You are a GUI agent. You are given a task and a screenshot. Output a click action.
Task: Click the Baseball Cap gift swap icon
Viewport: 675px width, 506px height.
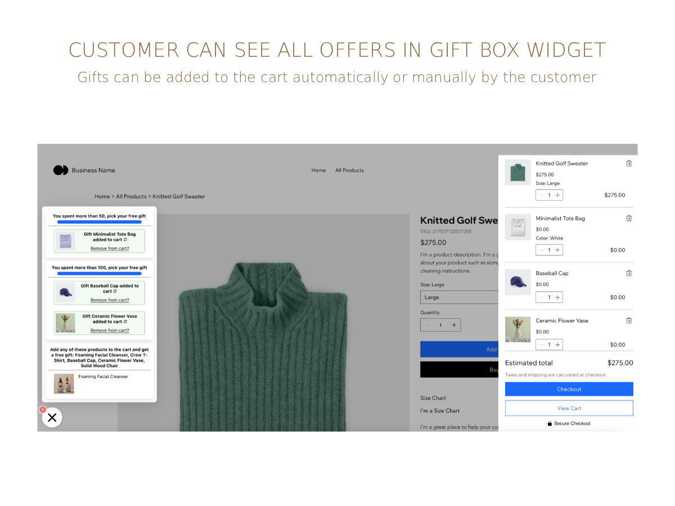coord(115,291)
